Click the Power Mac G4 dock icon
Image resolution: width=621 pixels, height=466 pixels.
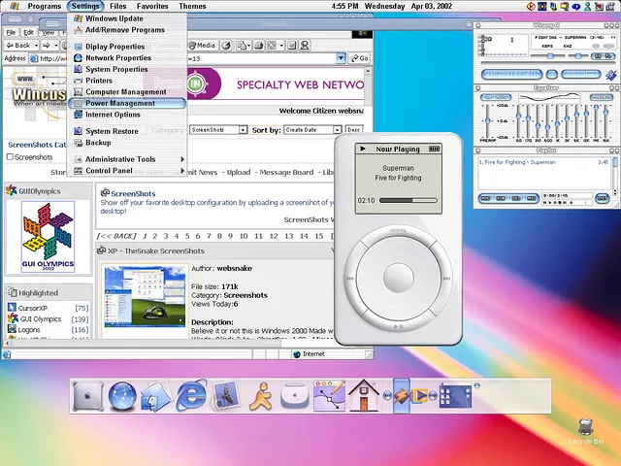point(88,396)
